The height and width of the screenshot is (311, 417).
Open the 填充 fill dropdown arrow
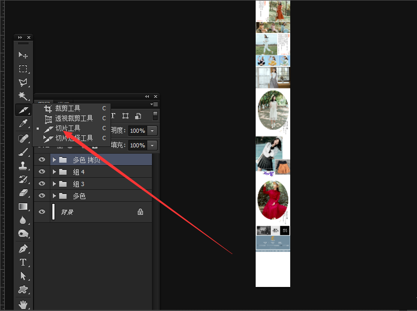pyautogui.click(x=152, y=145)
